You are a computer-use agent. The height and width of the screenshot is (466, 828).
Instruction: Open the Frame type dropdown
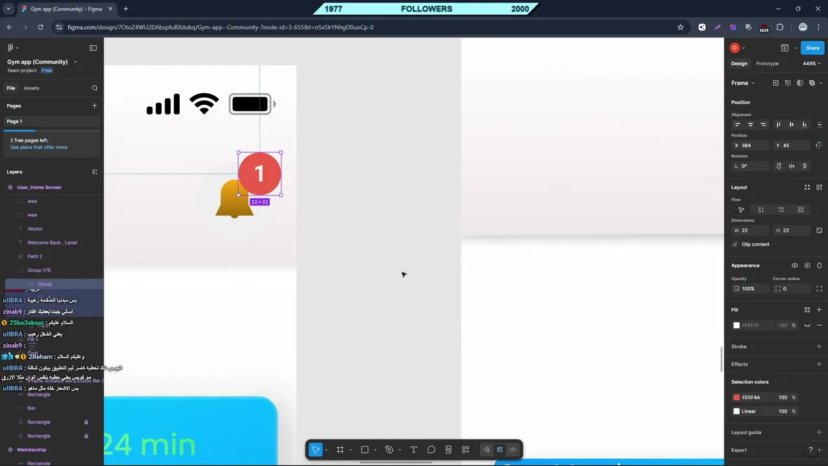click(x=743, y=83)
